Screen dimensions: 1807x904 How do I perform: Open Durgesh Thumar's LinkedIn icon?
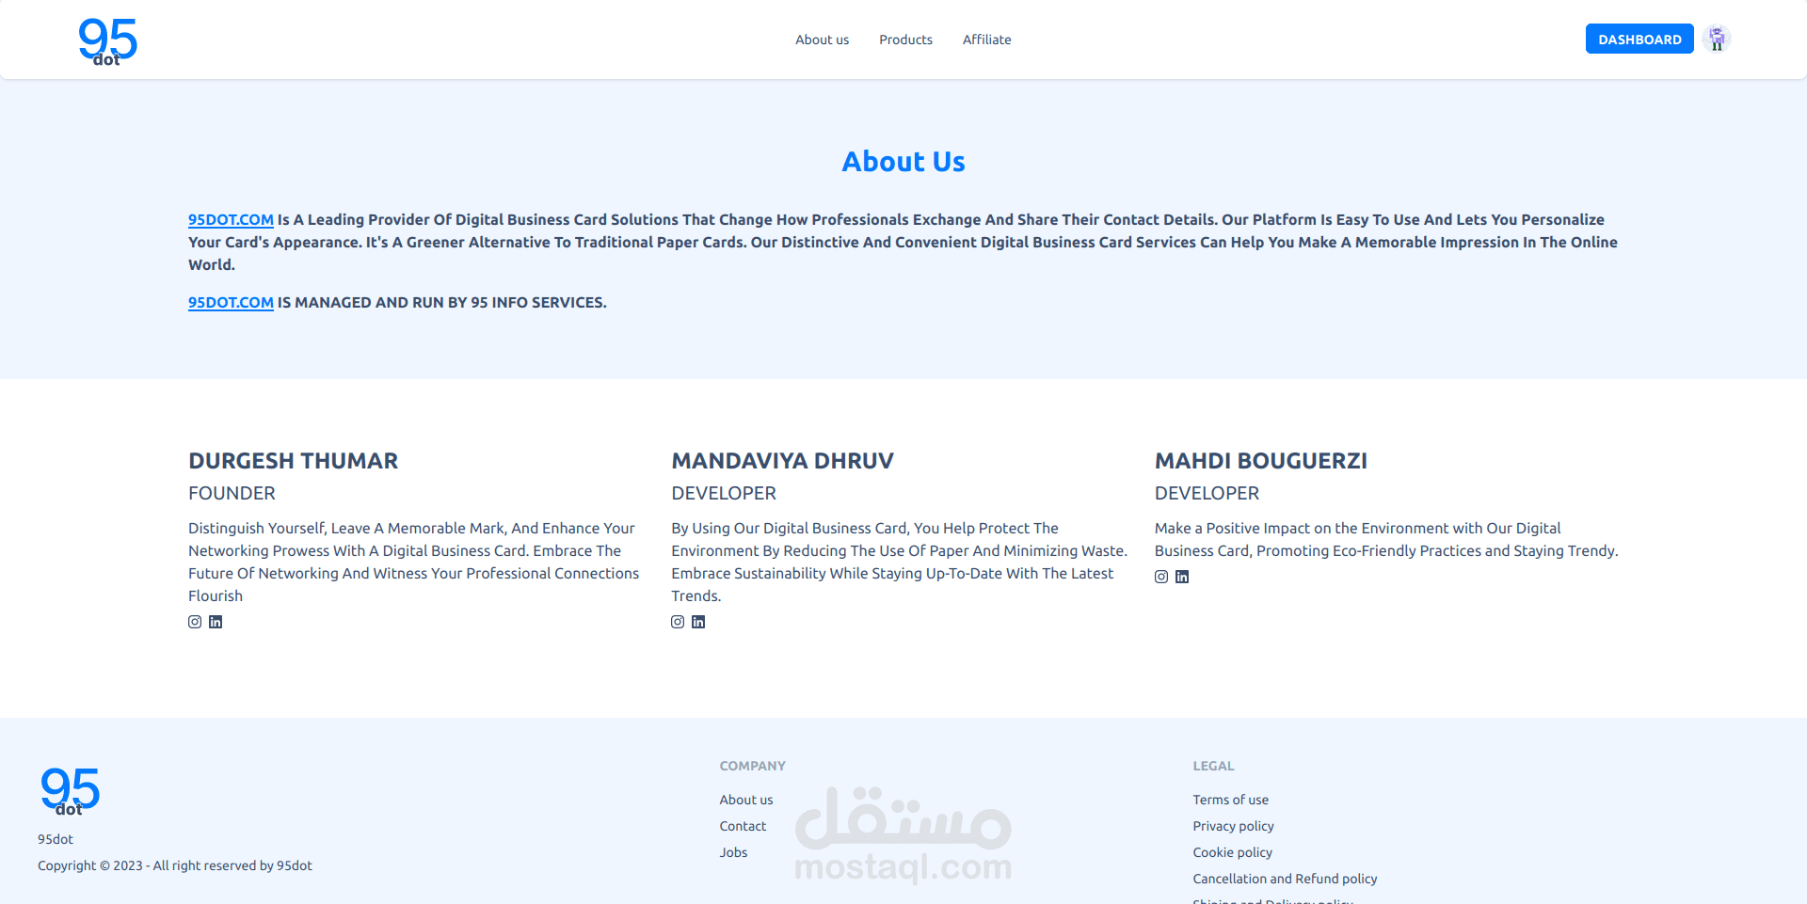point(216,622)
